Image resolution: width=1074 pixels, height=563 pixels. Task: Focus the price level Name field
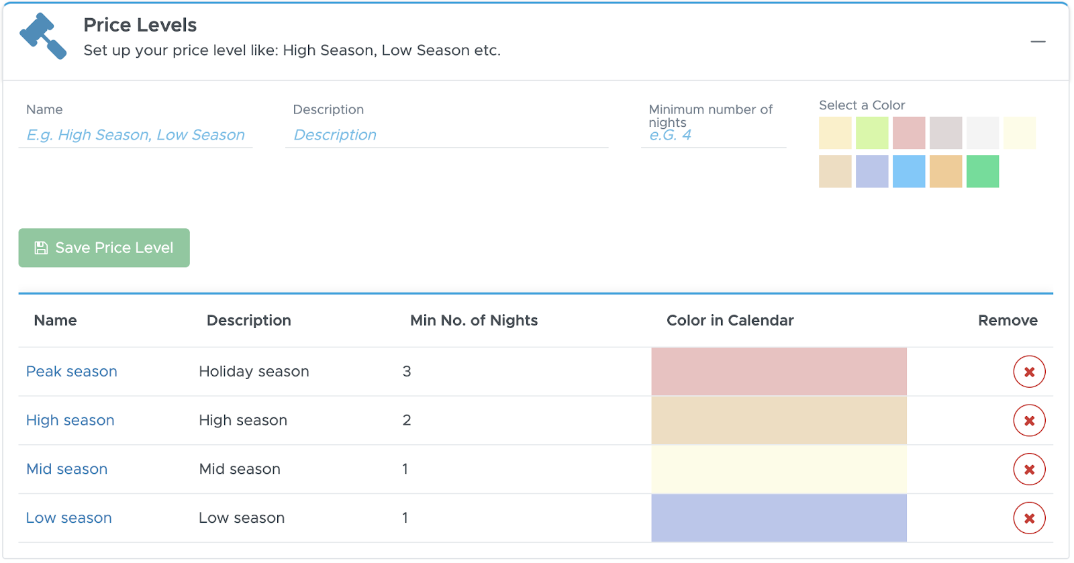[x=136, y=135]
